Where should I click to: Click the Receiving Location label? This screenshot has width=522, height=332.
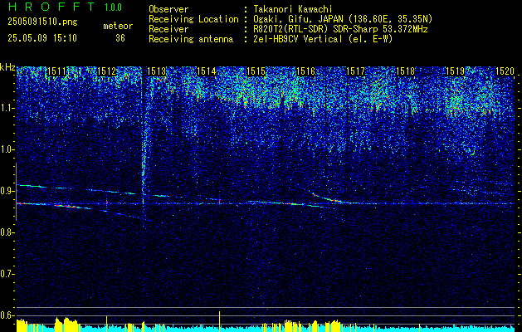pos(193,19)
